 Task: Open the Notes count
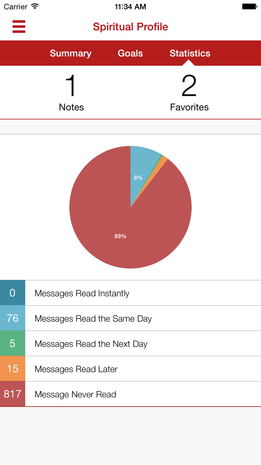click(71, 93)
